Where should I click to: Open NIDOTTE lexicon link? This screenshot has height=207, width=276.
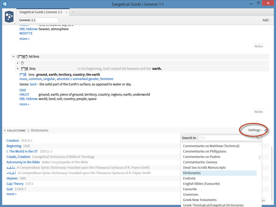click(26, 33)
